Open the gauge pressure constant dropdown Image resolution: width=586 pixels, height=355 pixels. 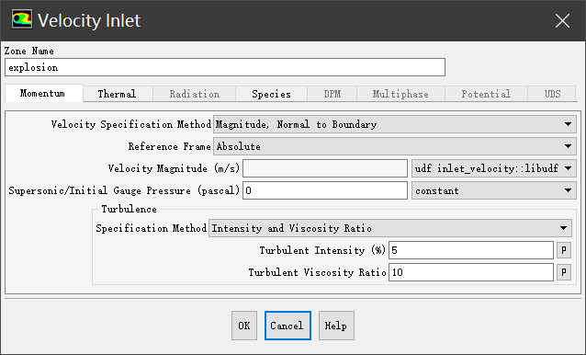(x=493, y=190)
